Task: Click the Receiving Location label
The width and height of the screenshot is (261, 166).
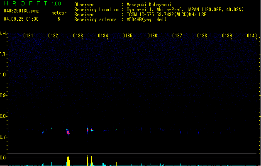Action: (97, 10)
